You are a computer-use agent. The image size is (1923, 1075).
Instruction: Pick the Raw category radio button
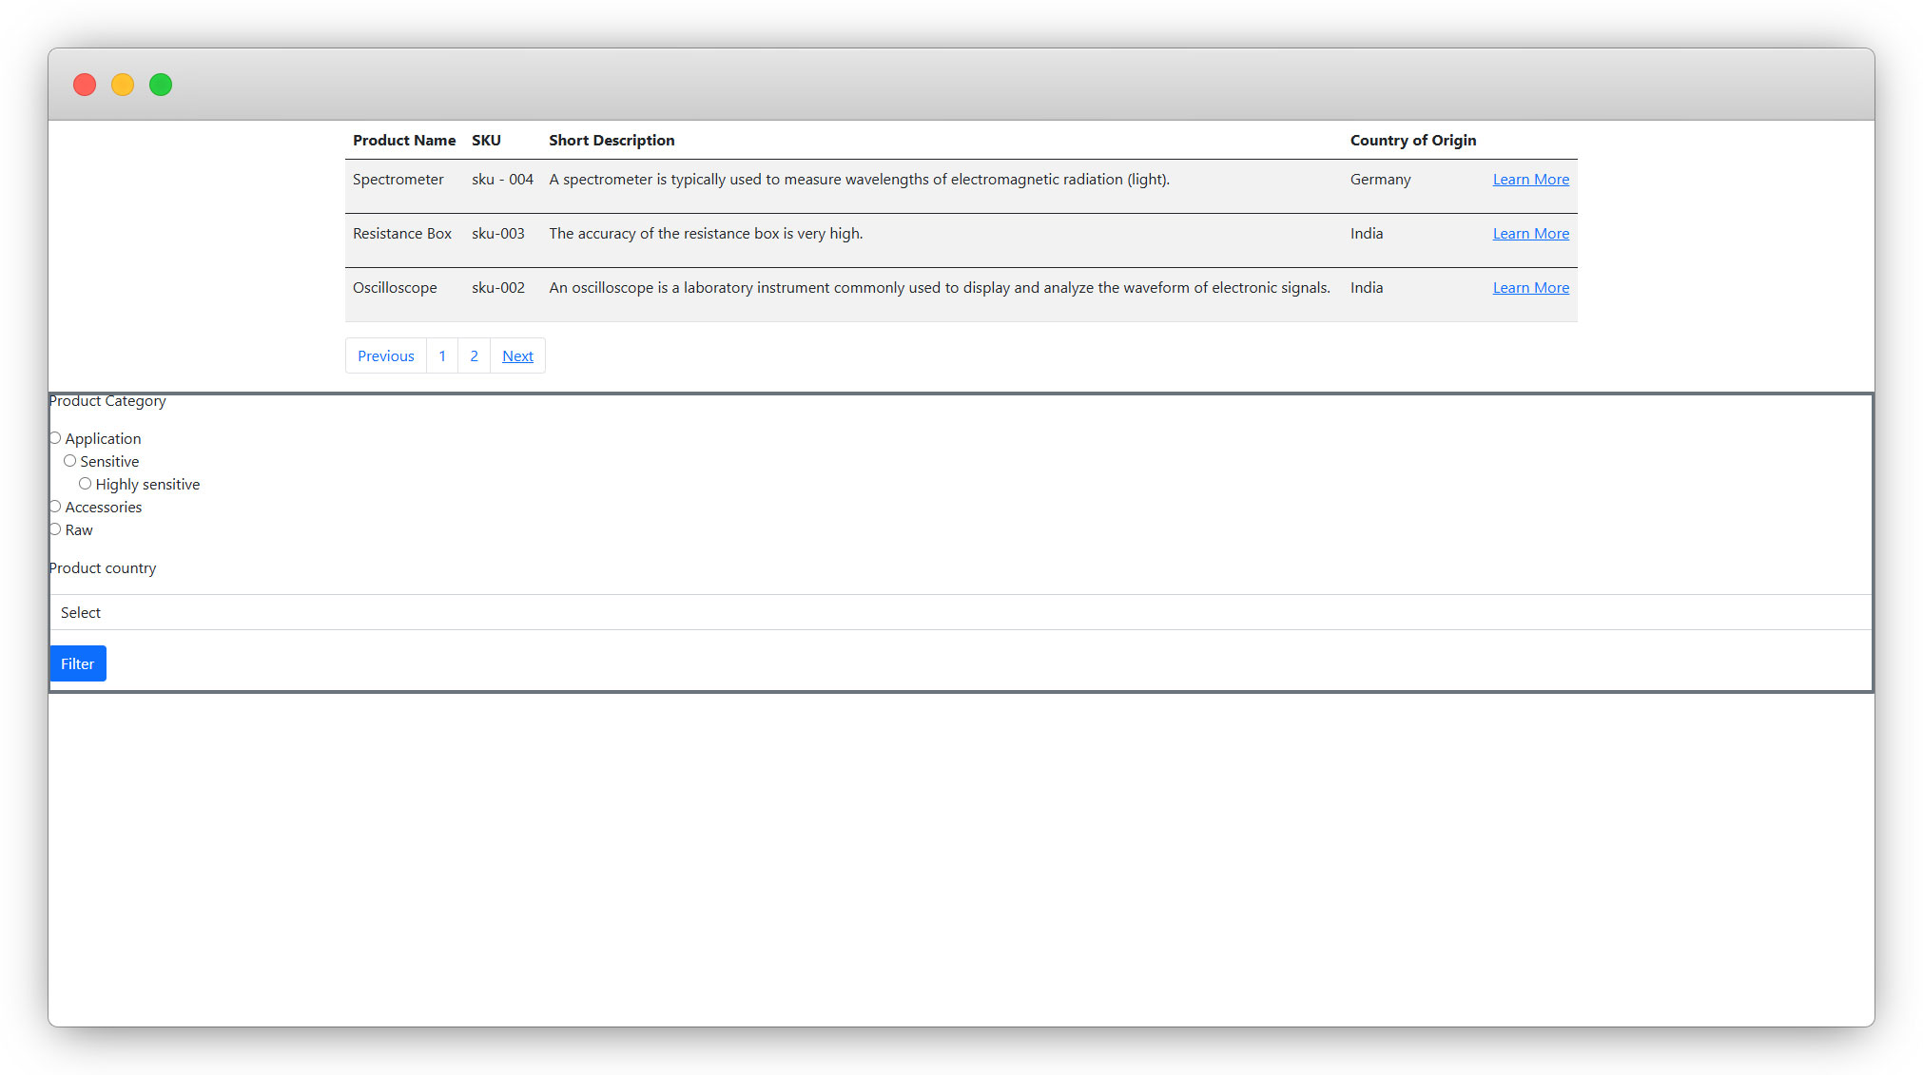tap(55, 529)
